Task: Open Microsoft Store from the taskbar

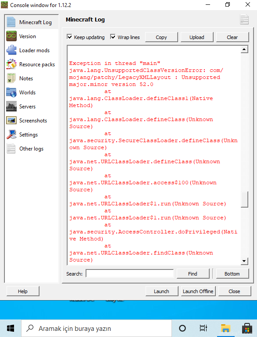Action: pyautogui.click(x=247, y=328)
